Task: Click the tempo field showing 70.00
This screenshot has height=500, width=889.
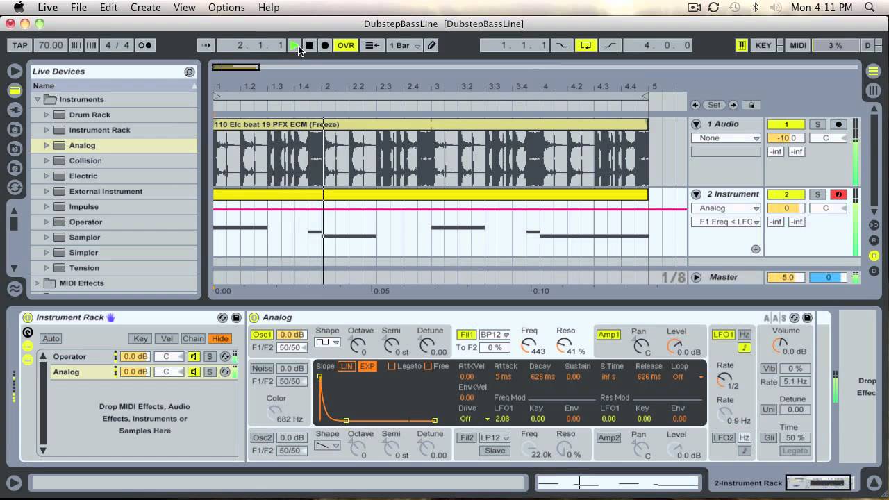Action: pos(50,45)
